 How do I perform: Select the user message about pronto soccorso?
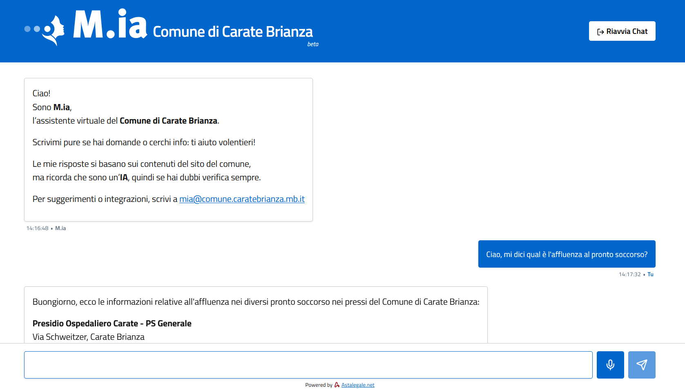point(567,254)
